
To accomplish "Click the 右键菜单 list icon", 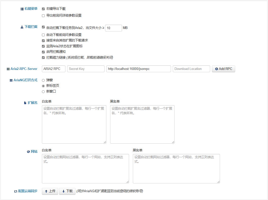I will (22, 9).
